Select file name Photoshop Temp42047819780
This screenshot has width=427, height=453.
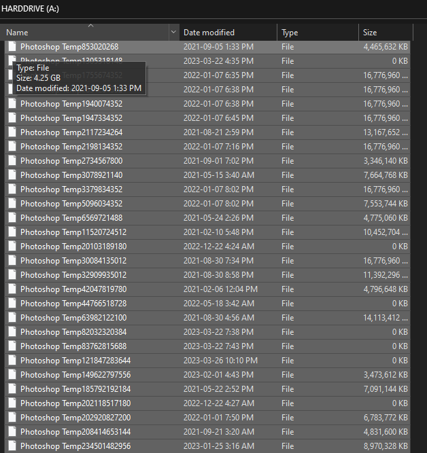[x=73, y=289]
